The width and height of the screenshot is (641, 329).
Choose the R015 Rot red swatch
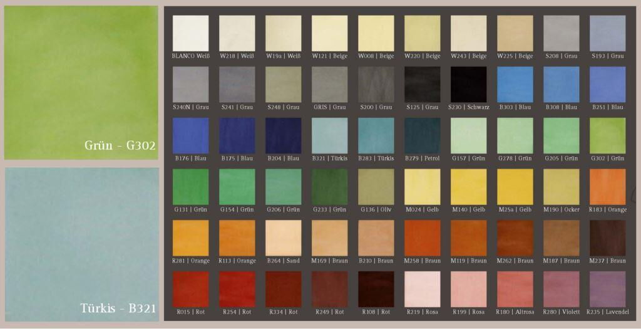pyautogui.click(x=190, y=289)
